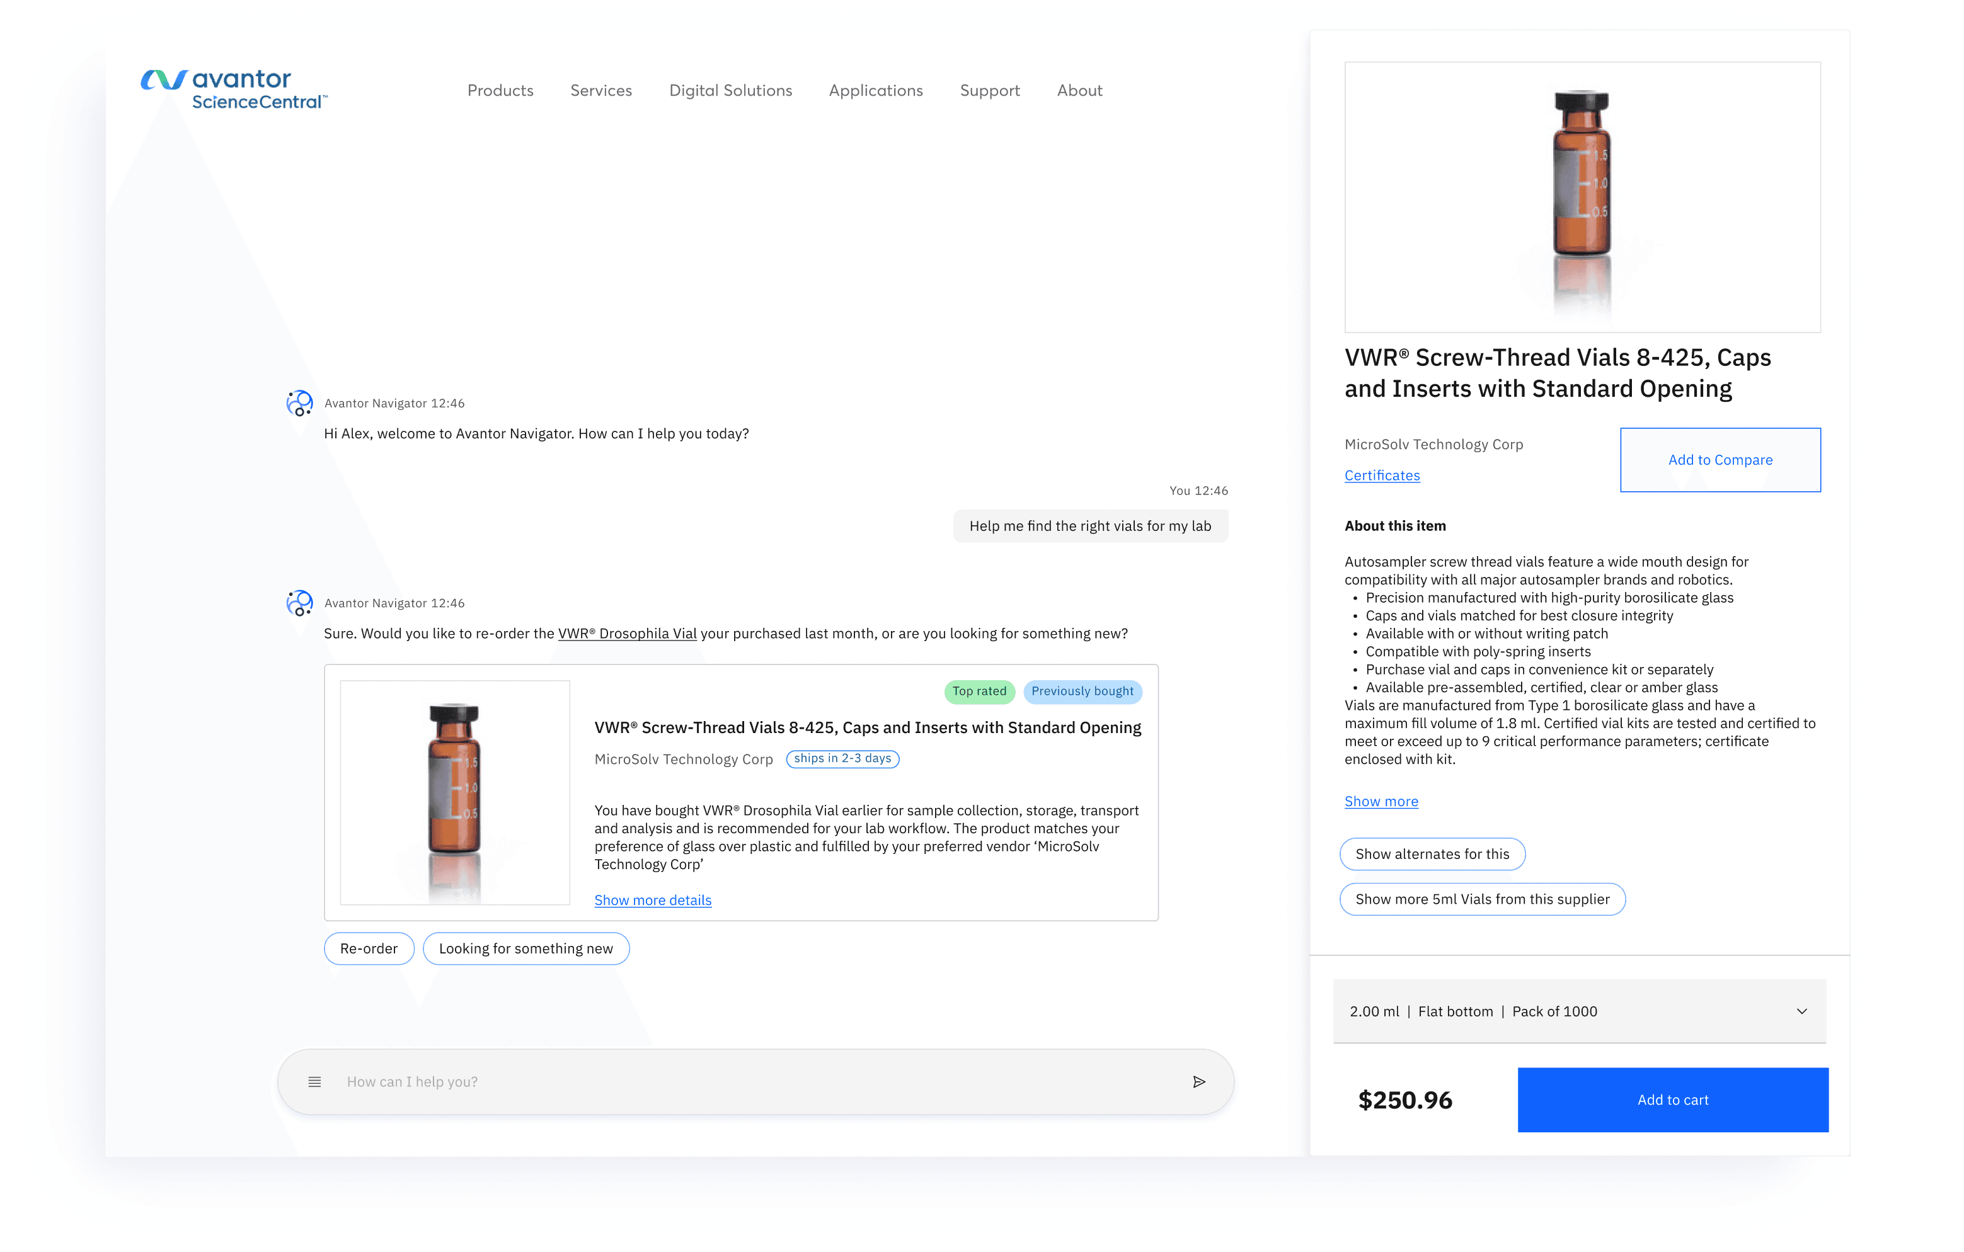Click the send message arrow icon

tap(1198, 1081)
